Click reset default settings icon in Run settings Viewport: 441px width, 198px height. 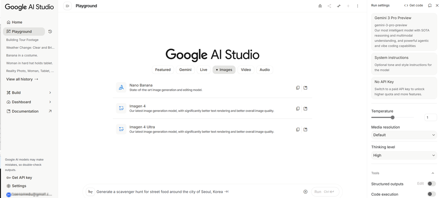coord(430,5)
